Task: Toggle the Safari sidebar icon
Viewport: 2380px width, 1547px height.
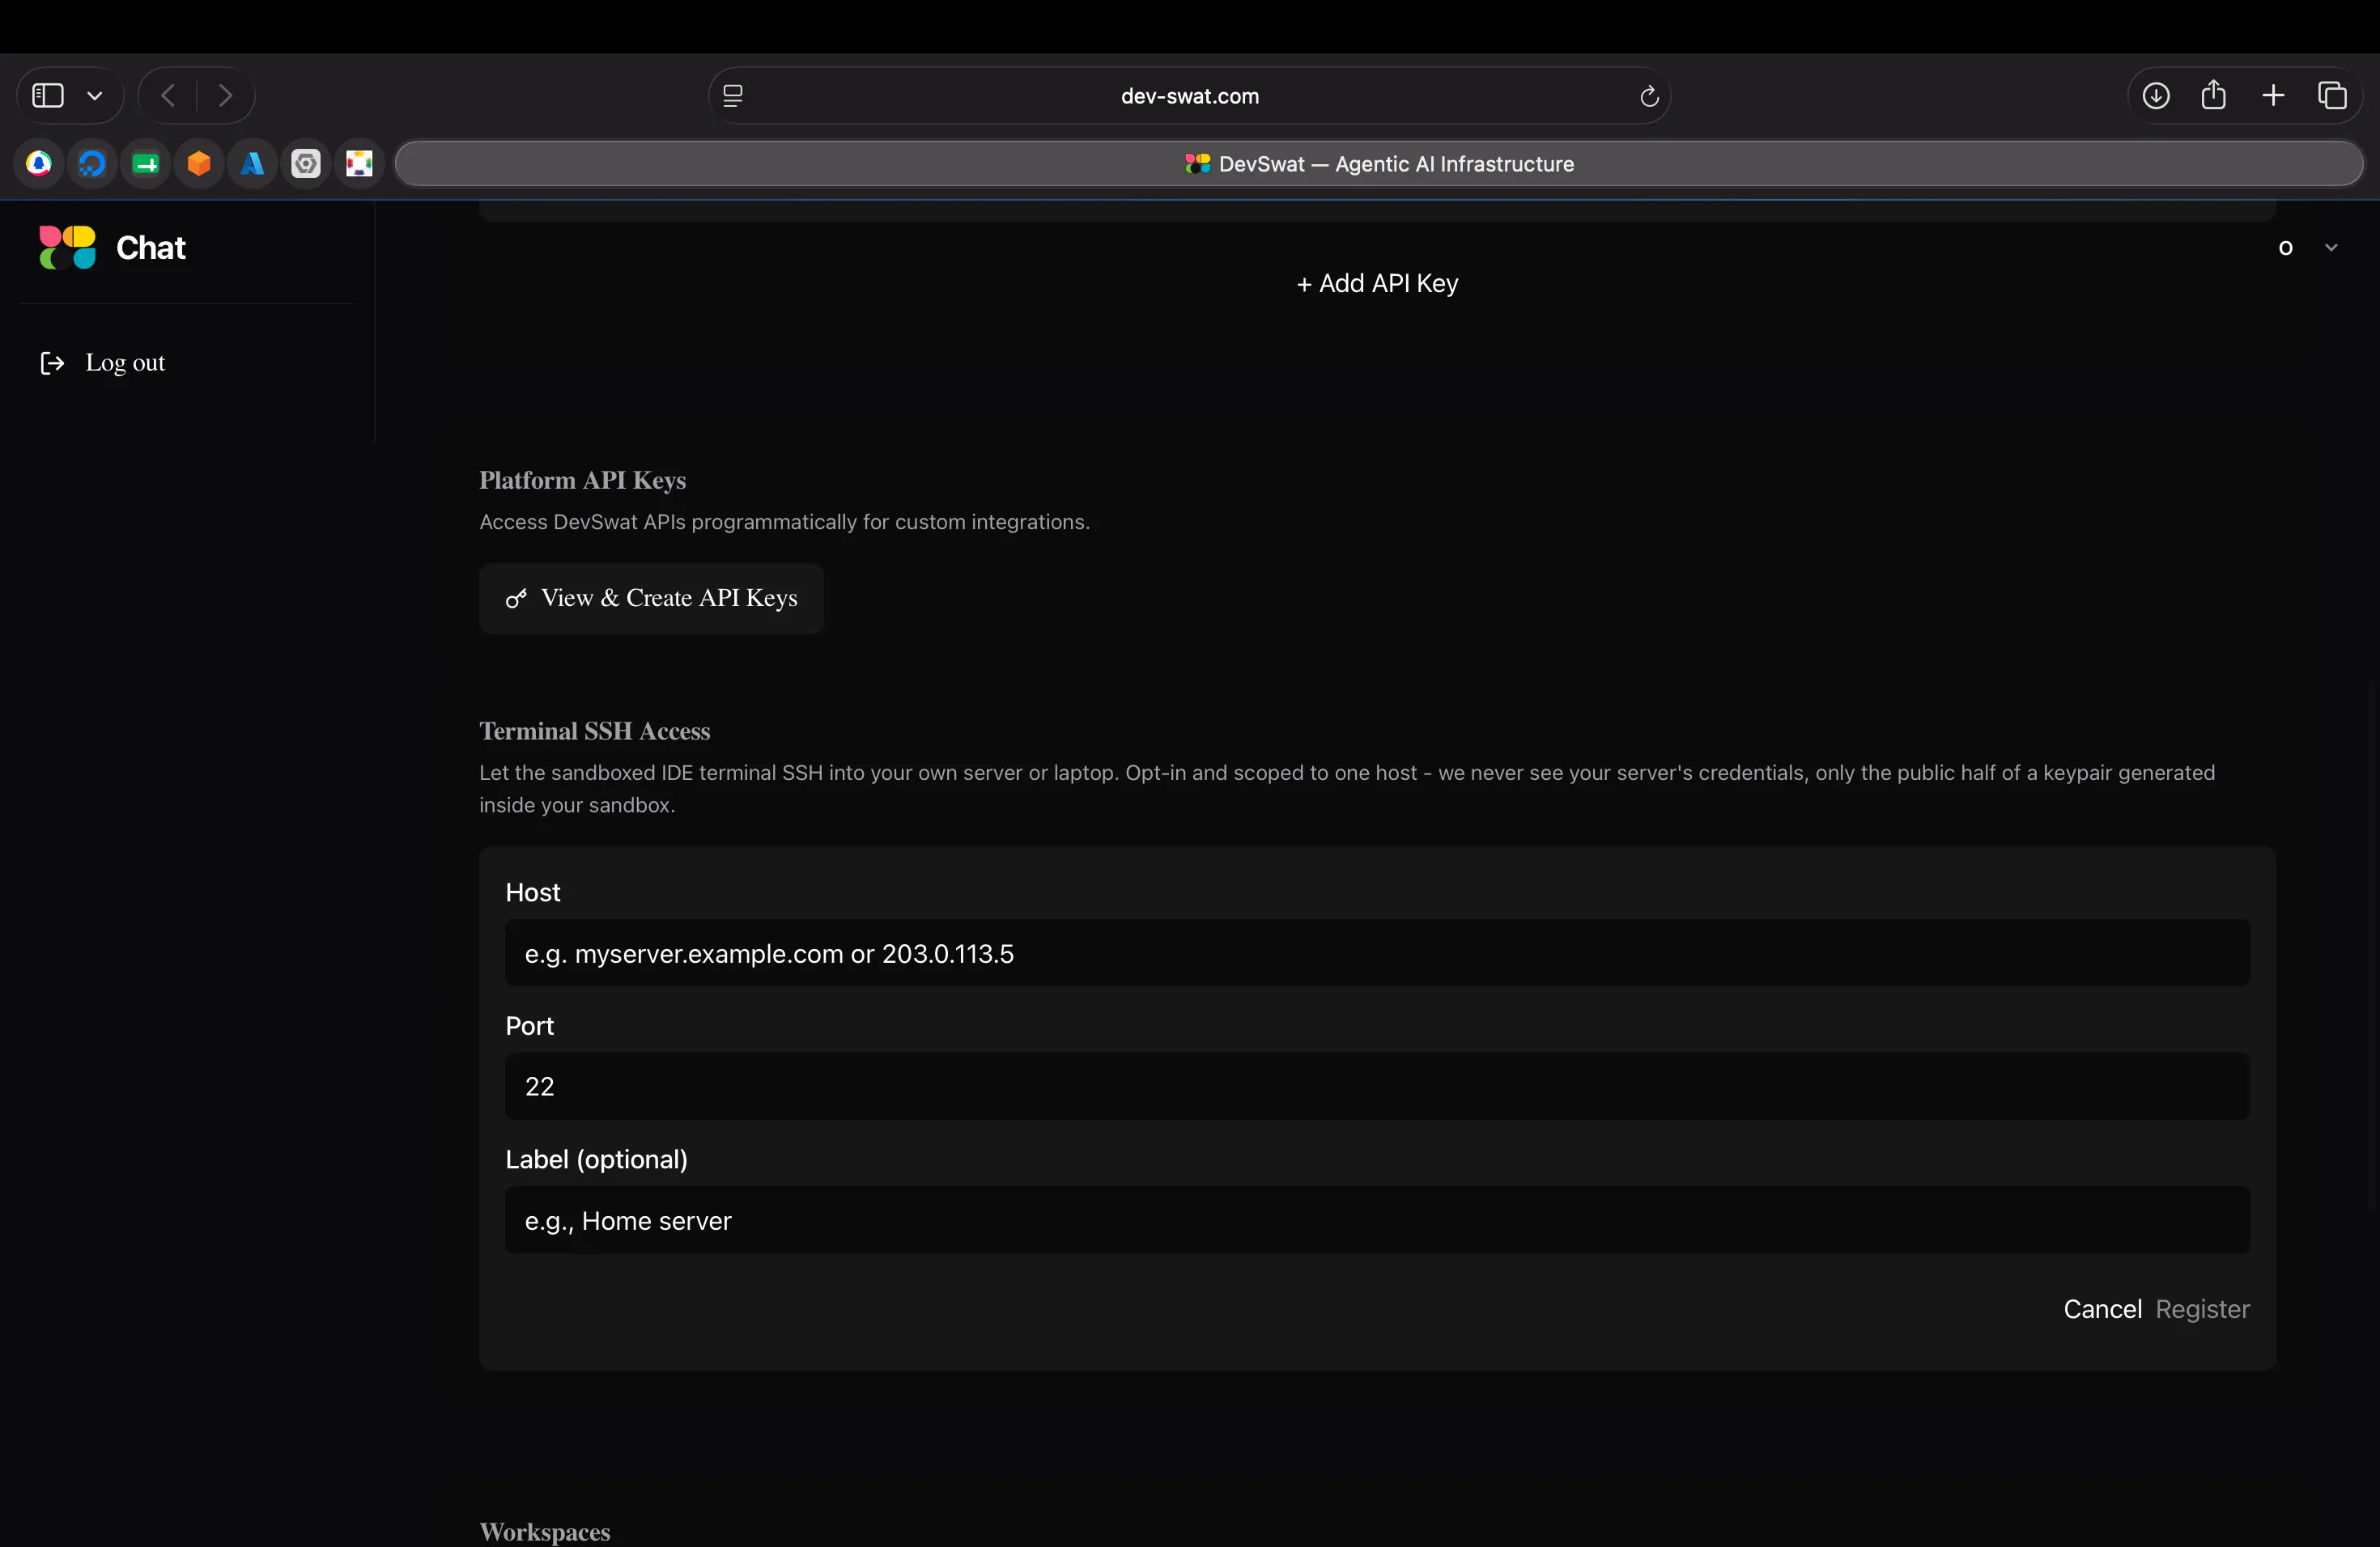Action: [x=48, y=96]
